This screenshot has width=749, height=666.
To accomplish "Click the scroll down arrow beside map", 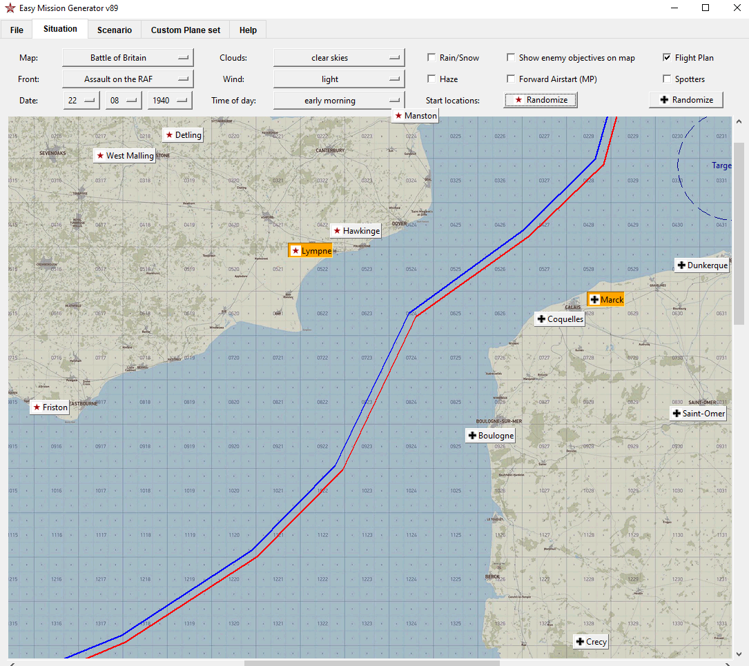I will point(739,654).
